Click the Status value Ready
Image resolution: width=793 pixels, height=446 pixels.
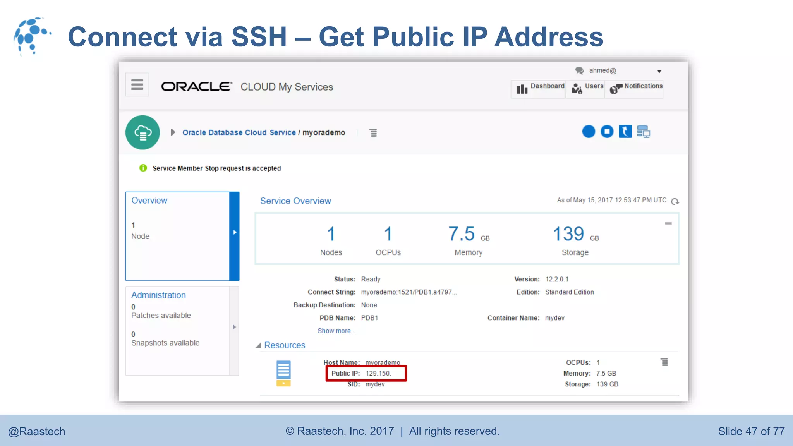point(371,279)
